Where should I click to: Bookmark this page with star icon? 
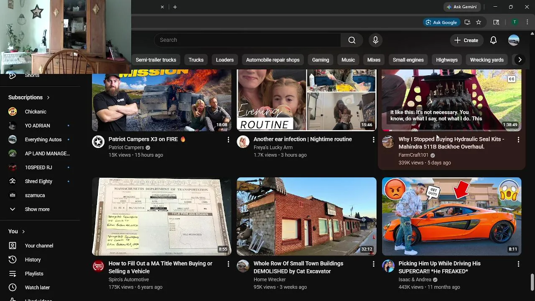coord(479,22)
